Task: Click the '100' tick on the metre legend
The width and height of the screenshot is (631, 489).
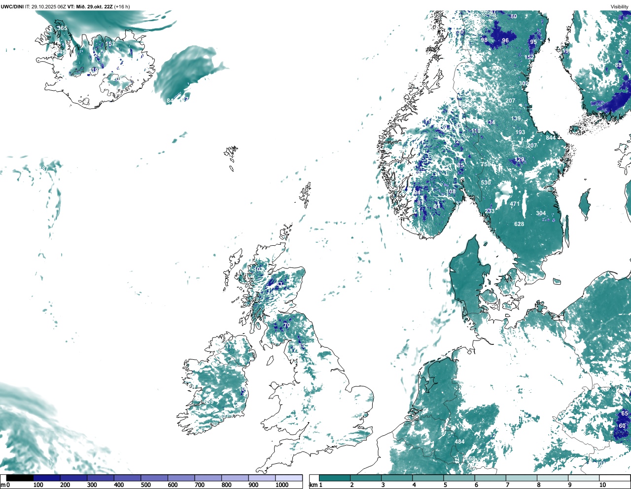Action: 38,485
